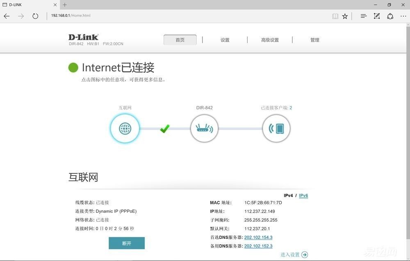
Task: Open the reading view book icon
Action: (x=335, y=16)
